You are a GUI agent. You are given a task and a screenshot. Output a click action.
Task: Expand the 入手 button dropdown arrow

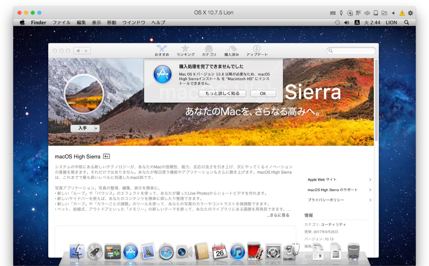[97, 128]
